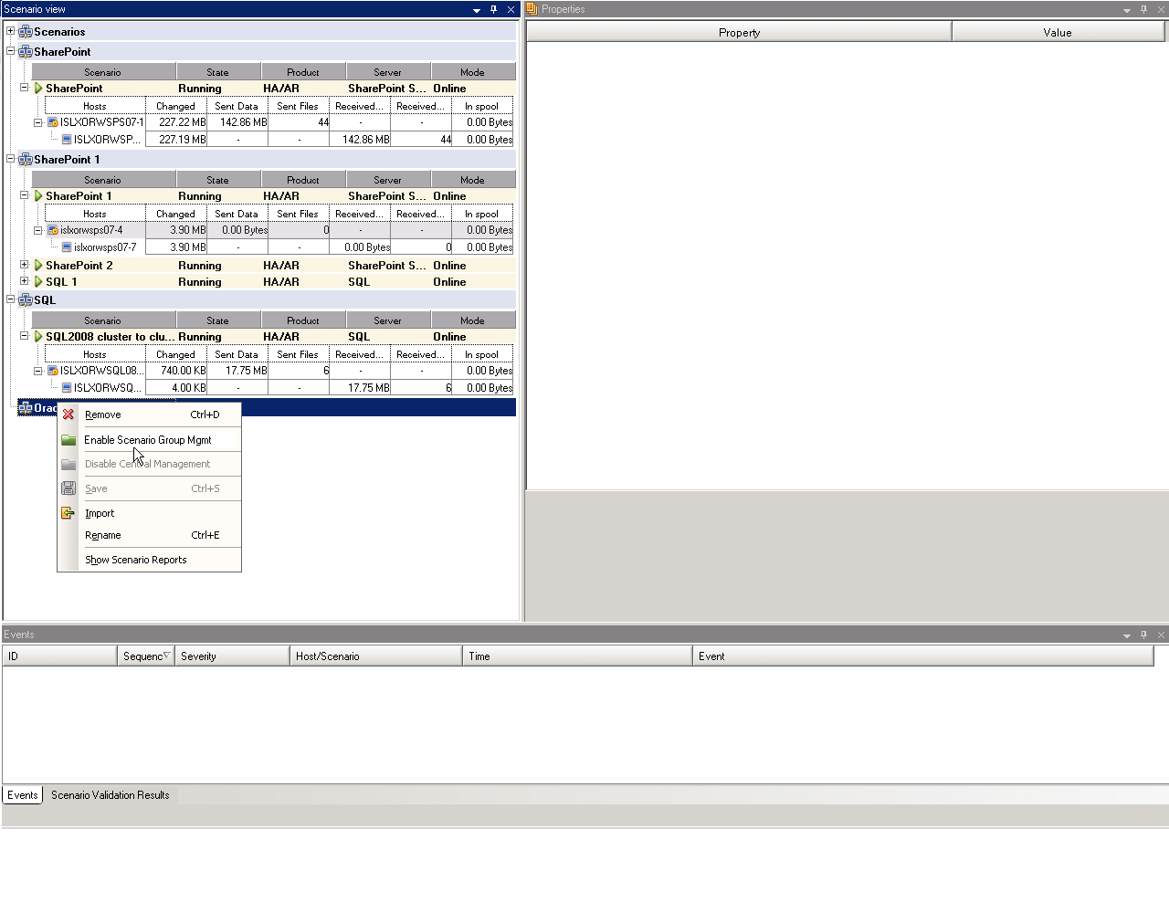Toggle auto-hide pin on Scenario view panel
The height and width of the screenshot is (913, 1169).
click(x=493, y=9)
